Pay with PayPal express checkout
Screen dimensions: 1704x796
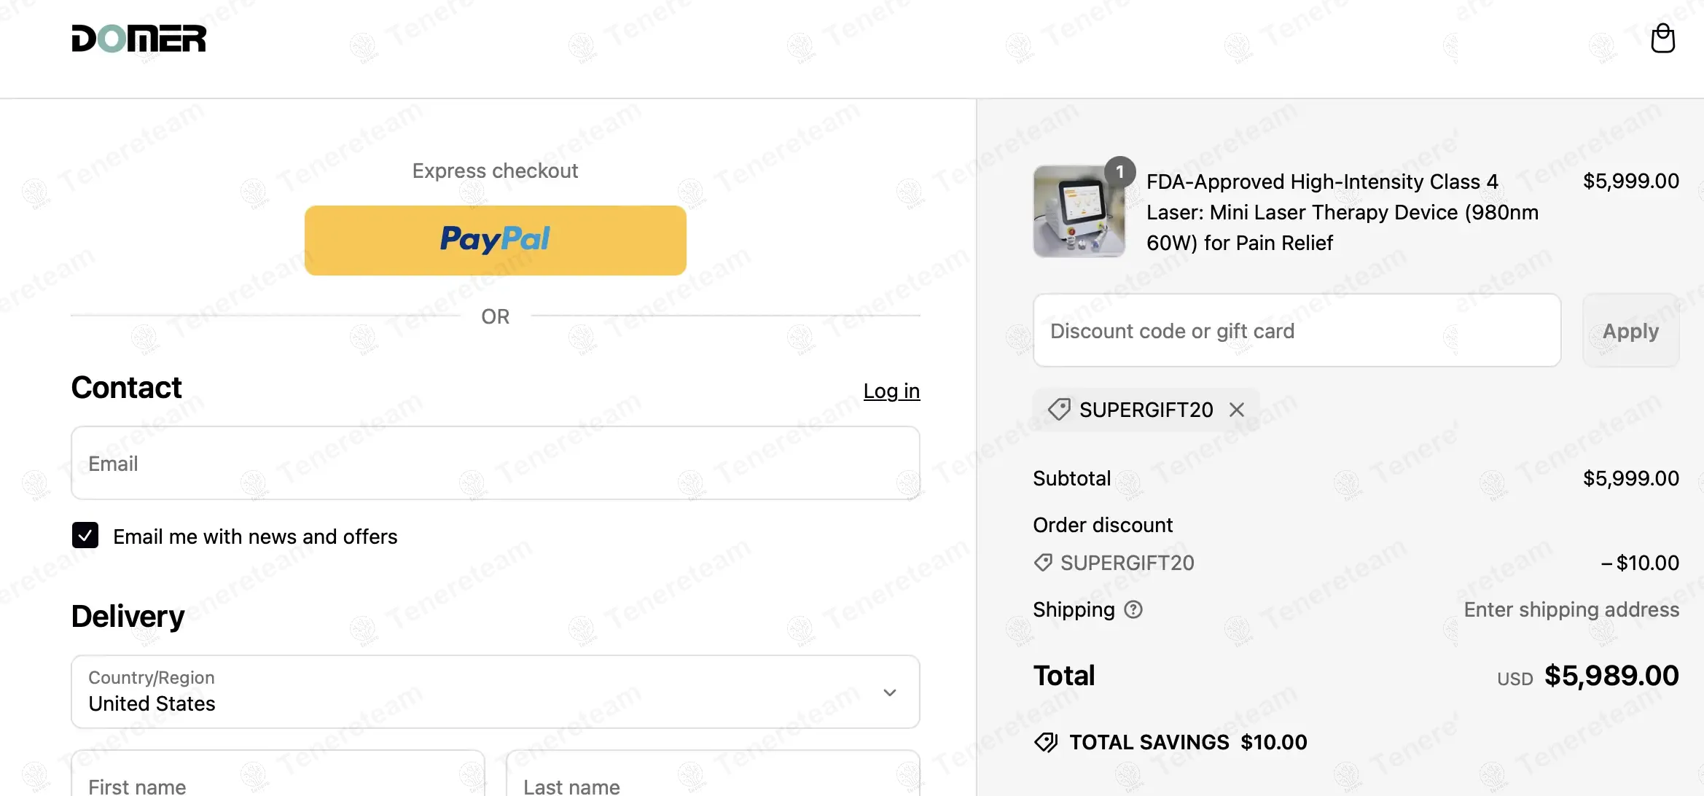point(496,241)
